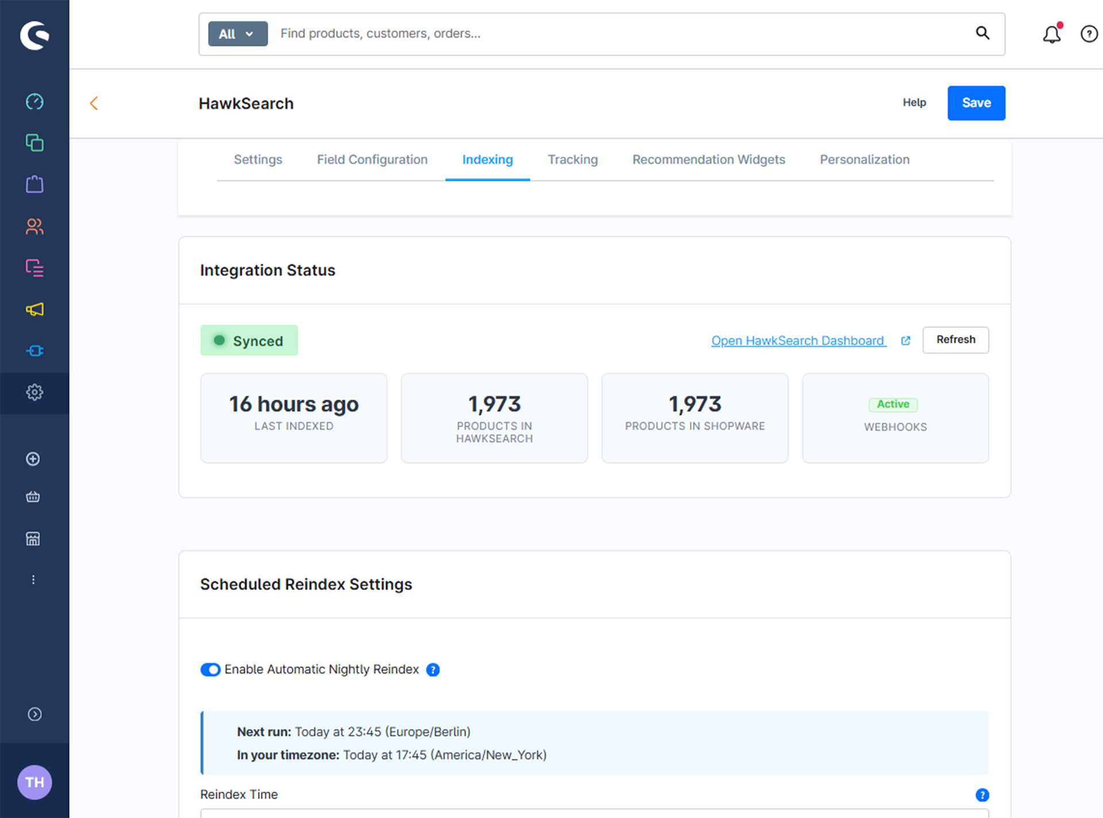The height and width of the screenshot is (818, 1103).
Task: Open the three-dot more menu in sidebar
Action: [x=33, y=580]
